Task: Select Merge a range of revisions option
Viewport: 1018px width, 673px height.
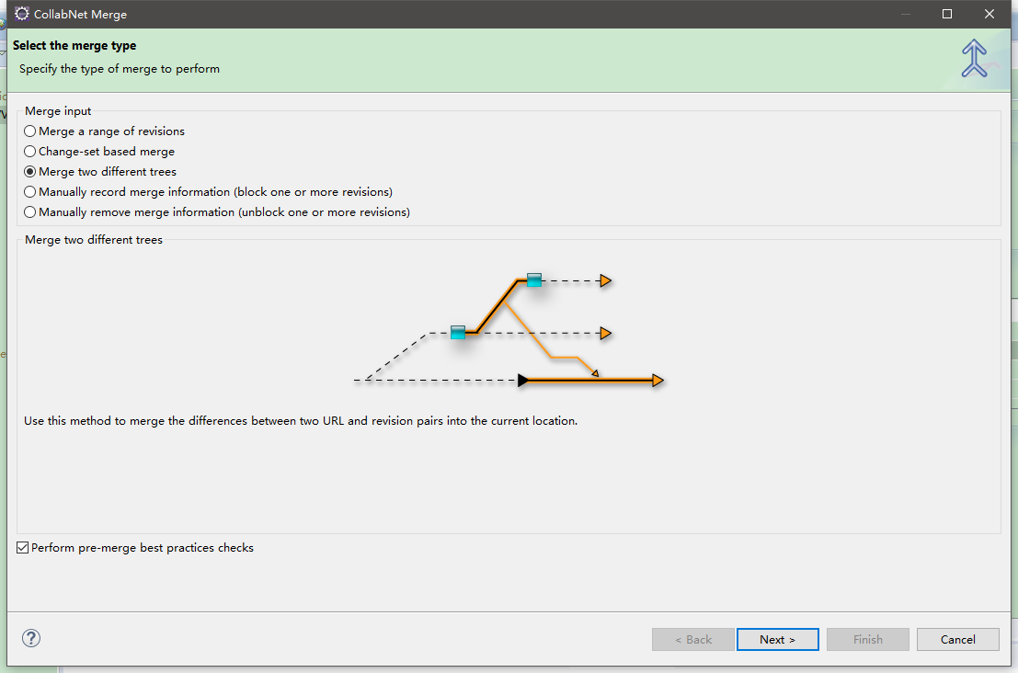Action: click(105, 131)
